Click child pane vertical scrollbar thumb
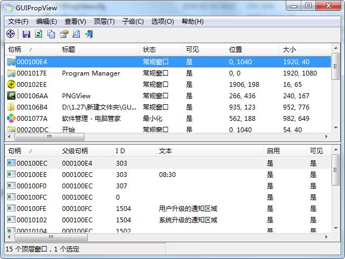Viewport: 345px width, 259px height. pyautogui.click(x=336, y=170)
